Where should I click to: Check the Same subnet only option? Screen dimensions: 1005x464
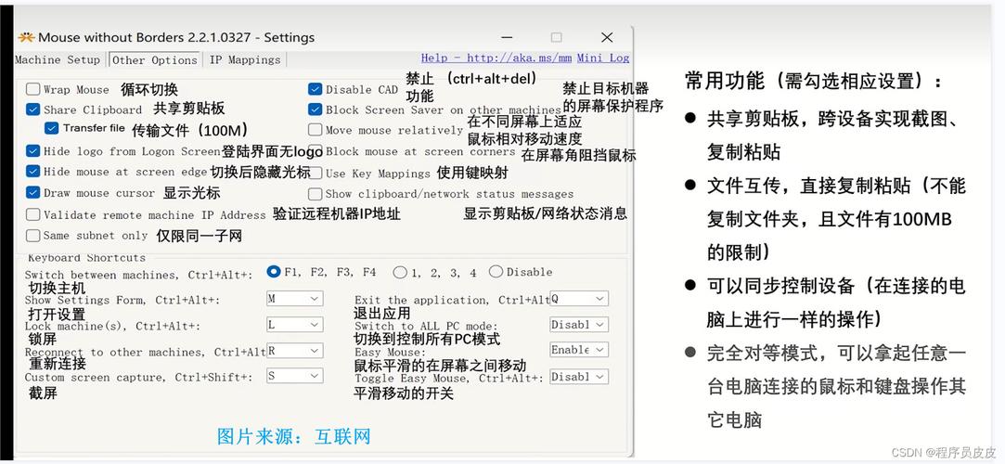33,235
